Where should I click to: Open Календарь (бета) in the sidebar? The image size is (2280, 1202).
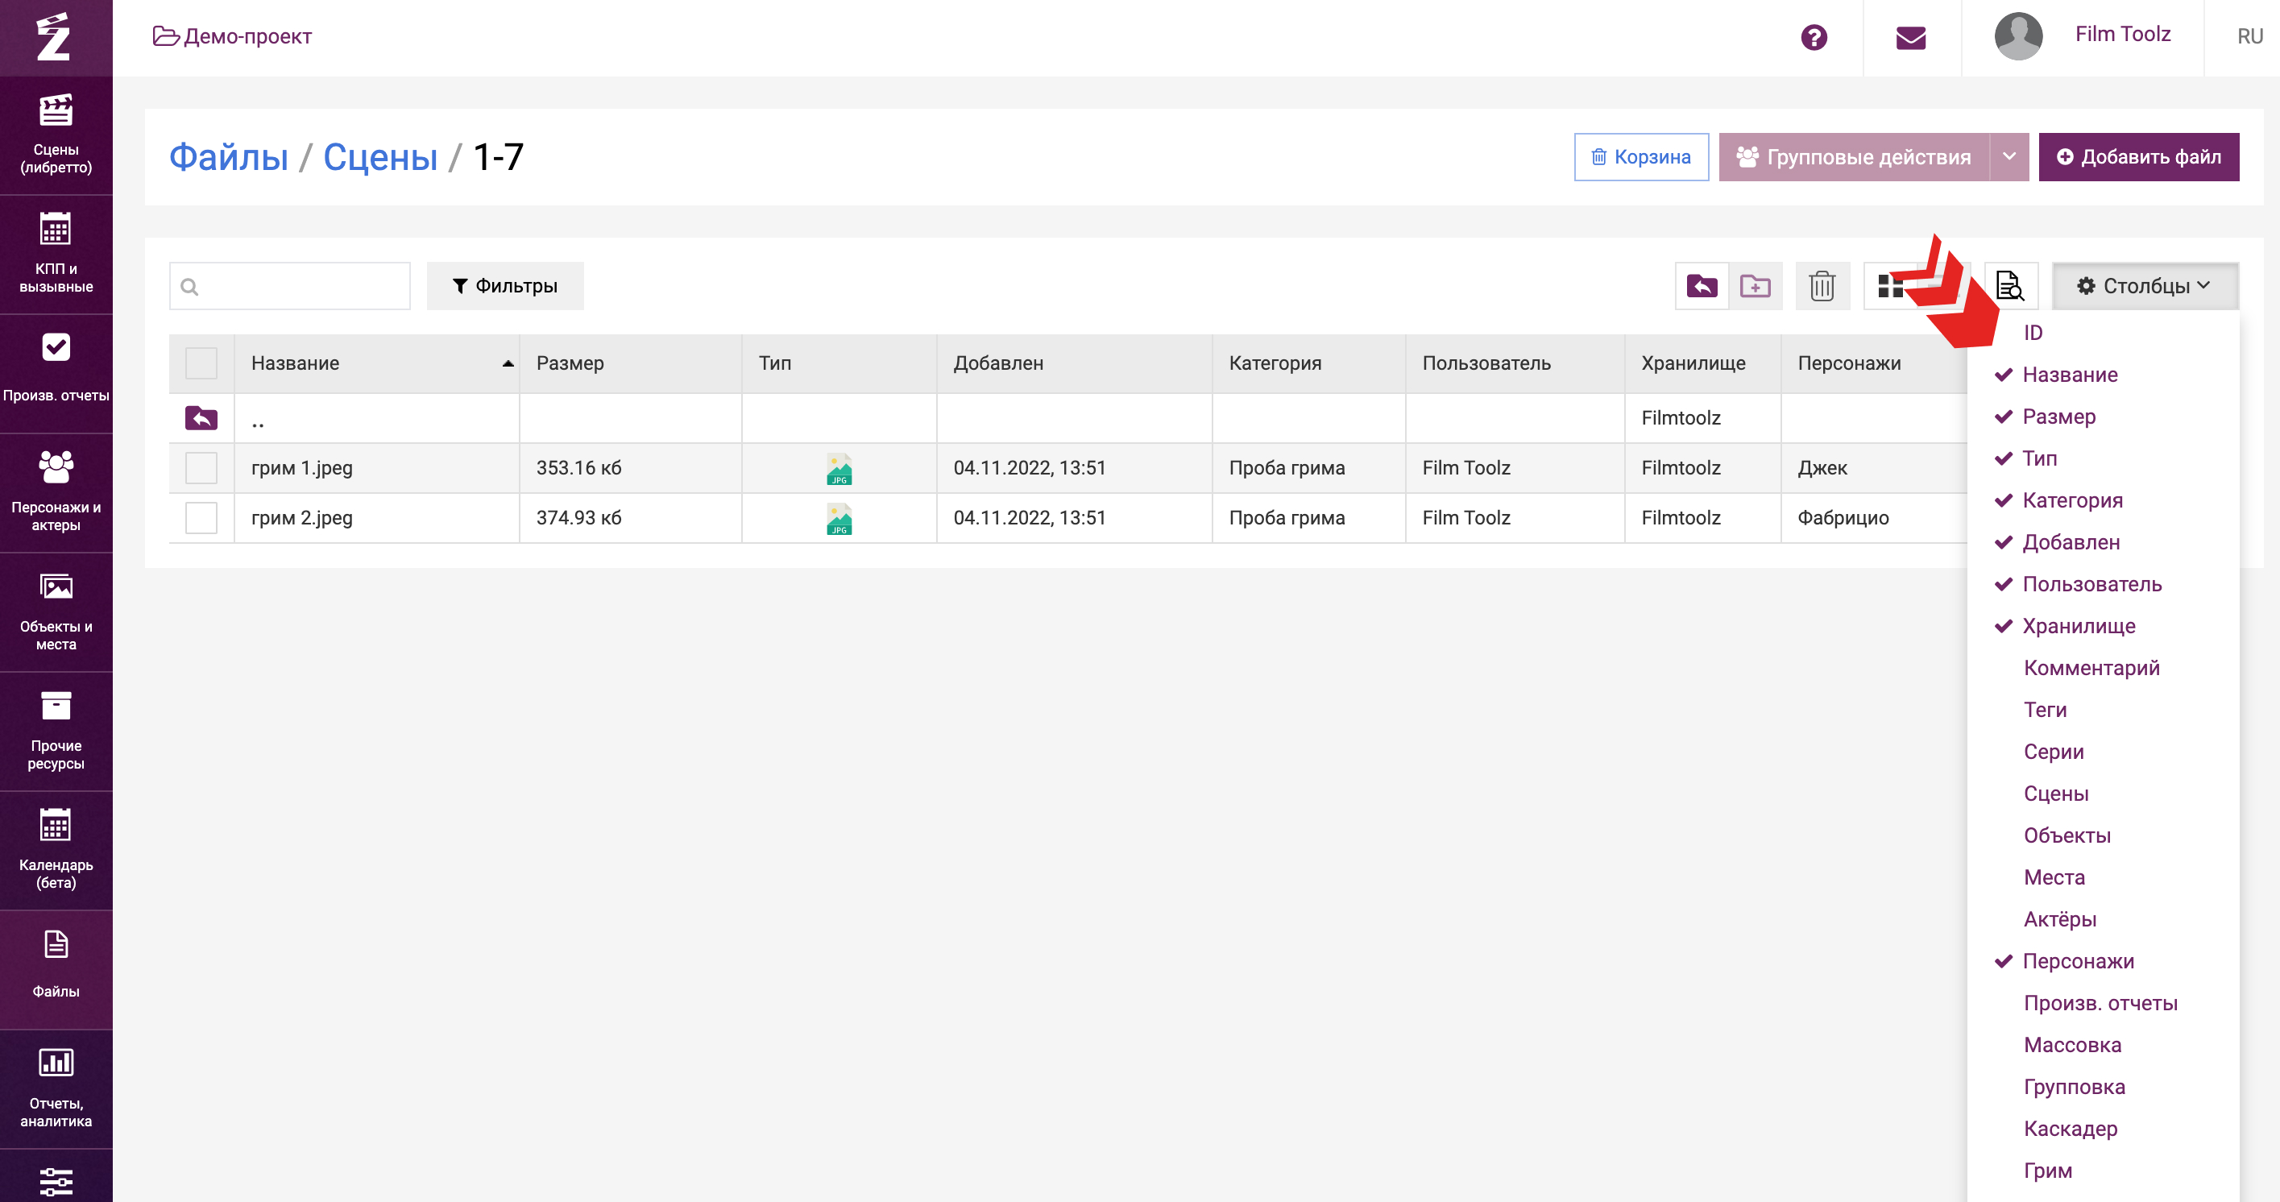[56, 850]
